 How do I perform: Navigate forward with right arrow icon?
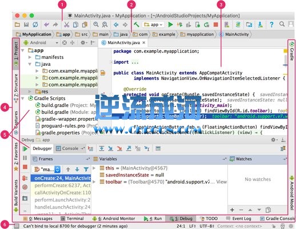[125, 25]
